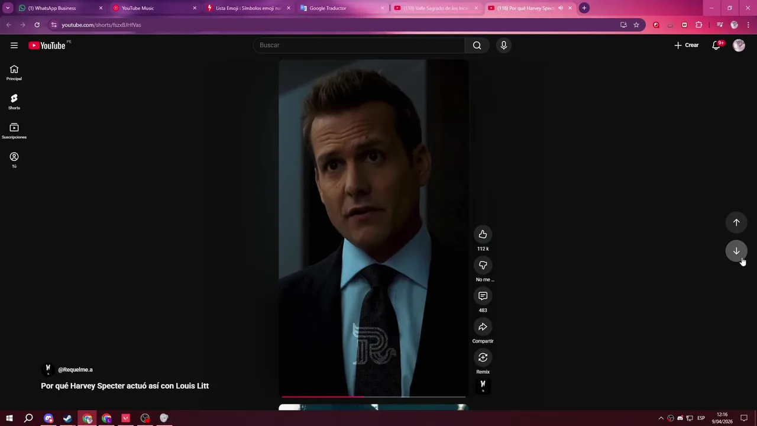The image size is (757, 426).
Task: Close the Google Traductor tab
Action: pyautogui.click(x=382, y=8)
